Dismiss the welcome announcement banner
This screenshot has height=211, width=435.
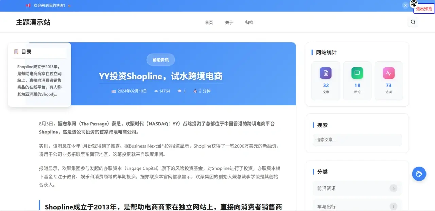click(405, 5)
